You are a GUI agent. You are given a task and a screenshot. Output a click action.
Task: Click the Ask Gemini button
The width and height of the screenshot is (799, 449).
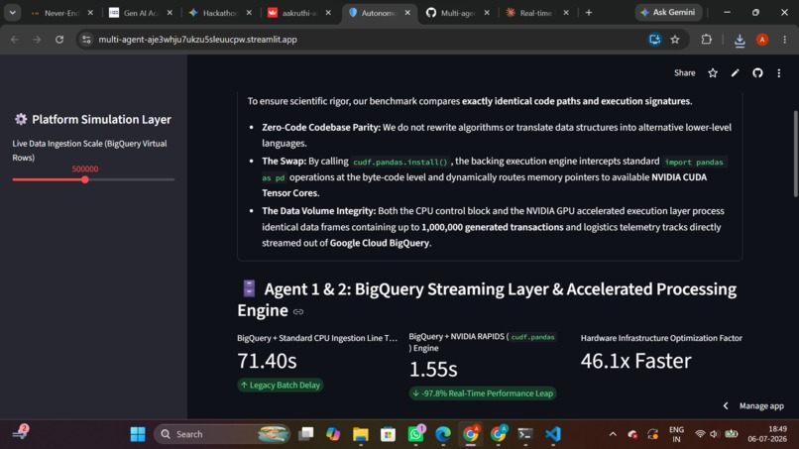[668, 12]
